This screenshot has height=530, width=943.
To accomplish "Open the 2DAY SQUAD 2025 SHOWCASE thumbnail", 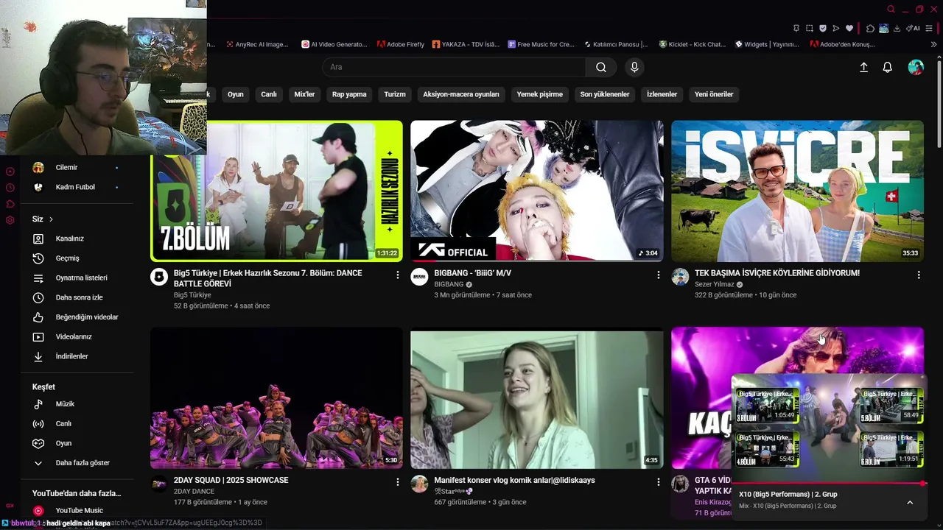I will point(276,397).
